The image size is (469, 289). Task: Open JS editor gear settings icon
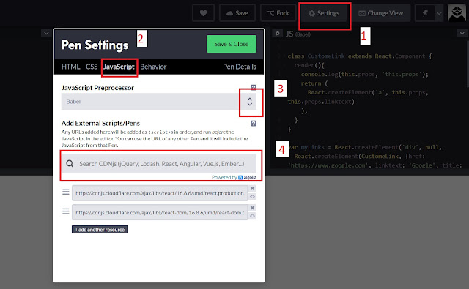click(277, 34)
